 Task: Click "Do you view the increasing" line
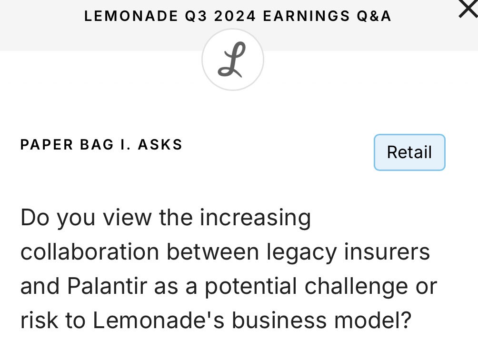pos(165,218)
